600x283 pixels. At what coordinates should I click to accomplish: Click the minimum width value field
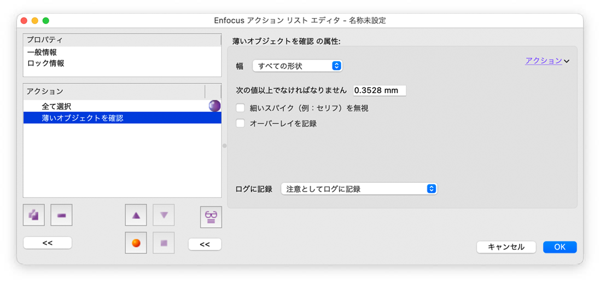click(379, 90)
